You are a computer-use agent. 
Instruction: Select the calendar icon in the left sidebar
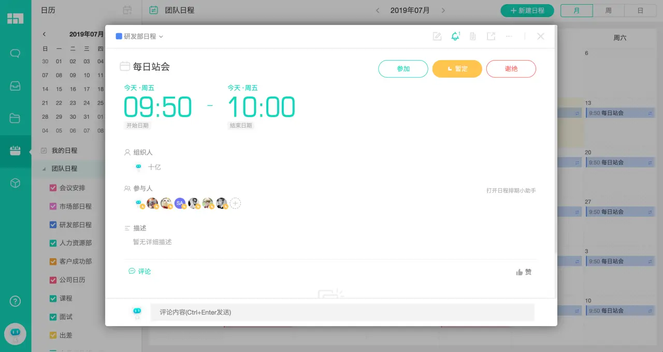16,150
